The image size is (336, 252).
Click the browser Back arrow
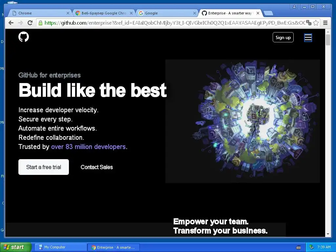11,23
